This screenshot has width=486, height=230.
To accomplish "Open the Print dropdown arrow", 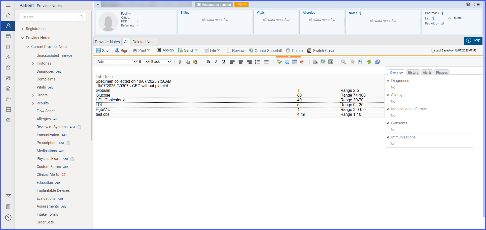I will (149, 50).
